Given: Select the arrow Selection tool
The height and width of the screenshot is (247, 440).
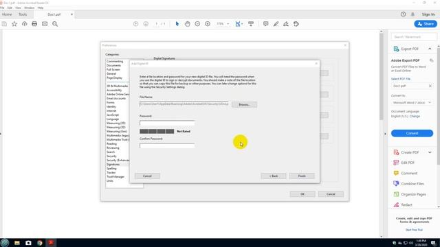Looking at the screenshot, I should (177, 24).
